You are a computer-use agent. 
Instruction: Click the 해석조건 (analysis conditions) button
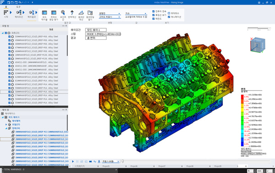[x=19, y=17]
